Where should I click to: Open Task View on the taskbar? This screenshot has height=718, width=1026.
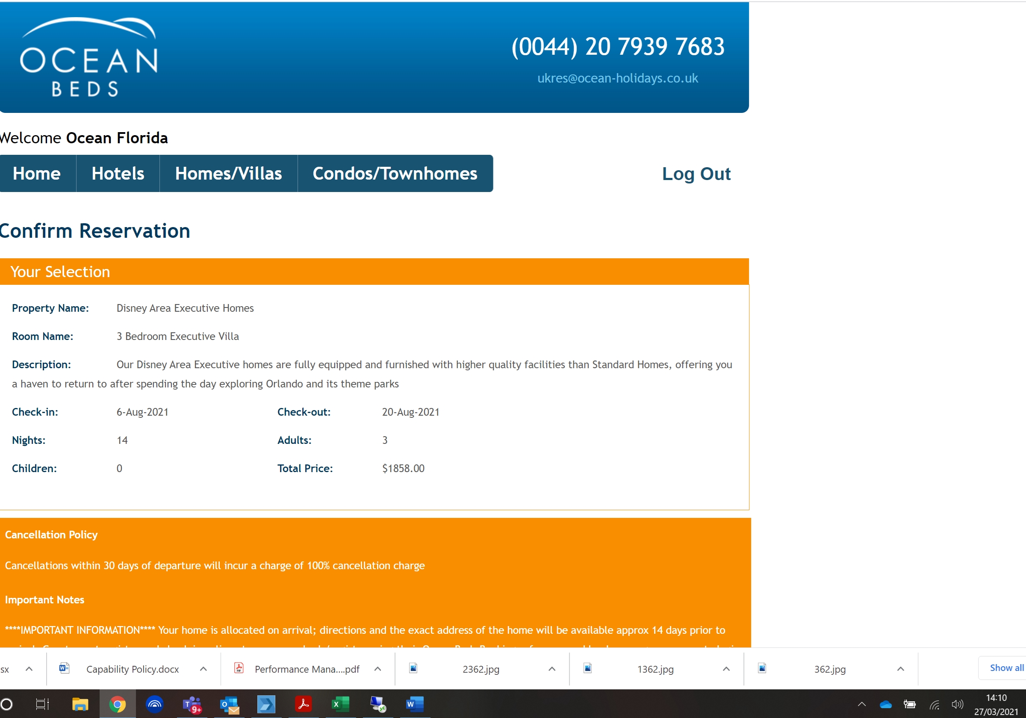pos(42,705)
